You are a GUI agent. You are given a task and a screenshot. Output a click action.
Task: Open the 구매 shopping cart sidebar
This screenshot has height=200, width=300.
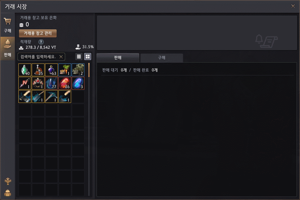pyautogui.click(x=7, y=25)
